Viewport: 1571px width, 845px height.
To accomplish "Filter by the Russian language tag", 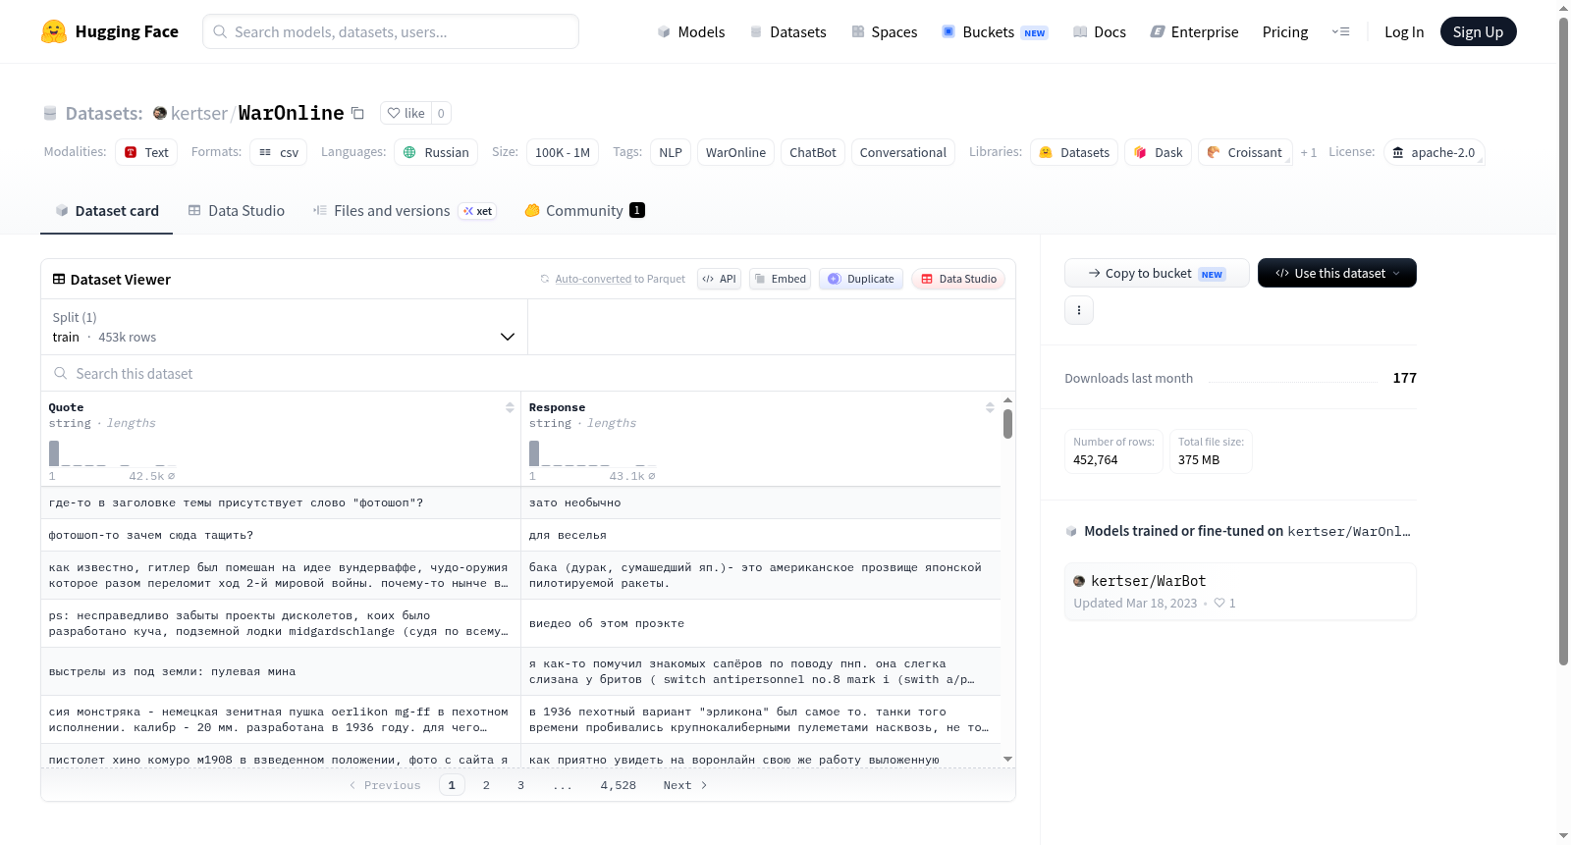I will [x=436, y=152].
